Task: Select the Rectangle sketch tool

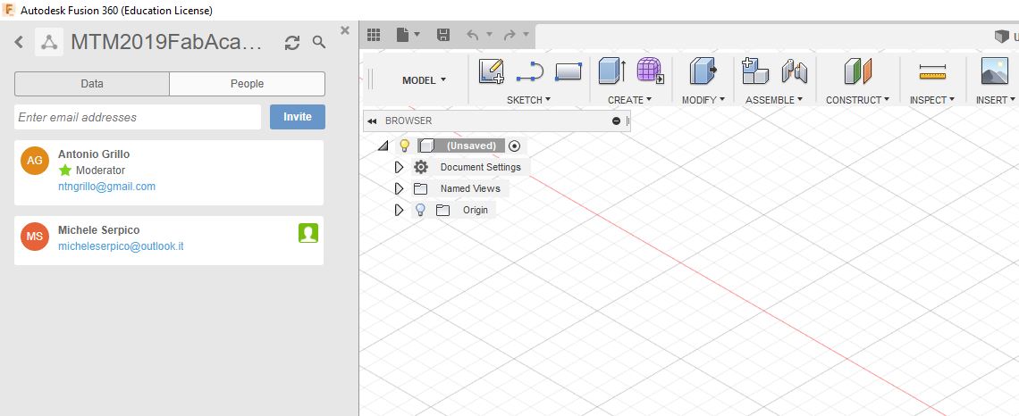Action: pos(568,71)
